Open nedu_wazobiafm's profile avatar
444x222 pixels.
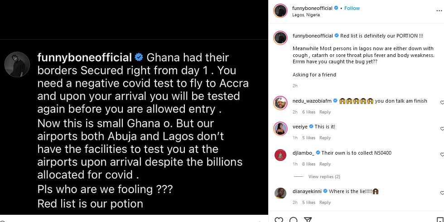pos(280,103)
